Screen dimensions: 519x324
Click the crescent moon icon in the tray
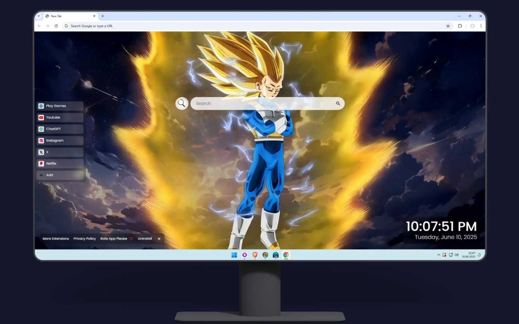[x=479, y=255]
